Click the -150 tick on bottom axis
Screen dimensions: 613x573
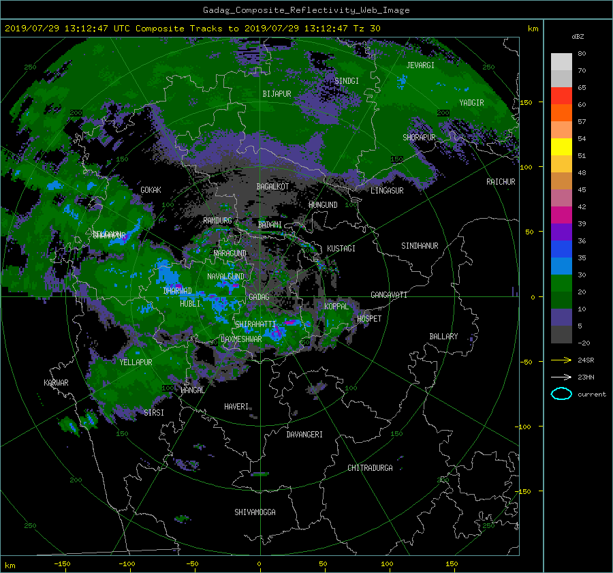coord(62,564)
